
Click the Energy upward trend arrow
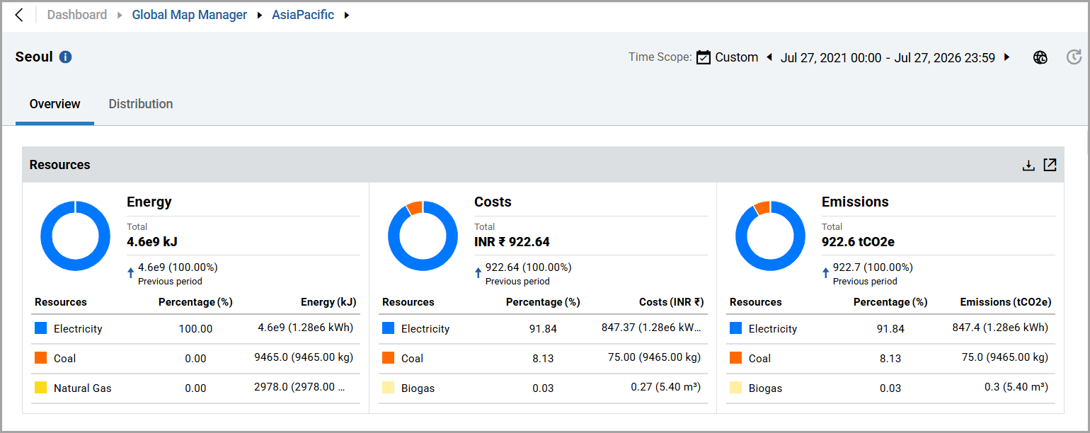(131, 273)
